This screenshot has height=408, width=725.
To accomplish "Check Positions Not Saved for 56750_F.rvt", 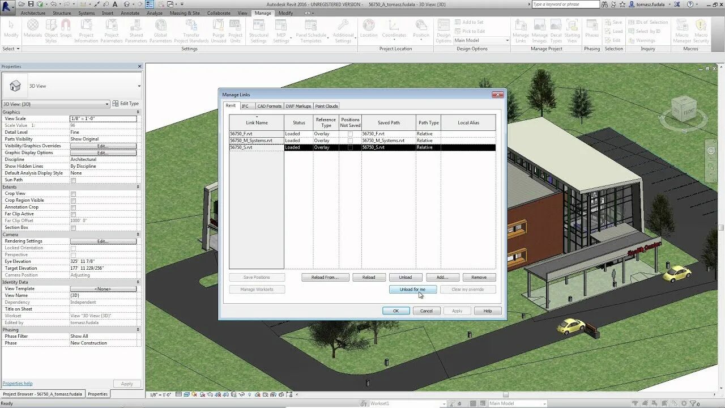I will point(350,134).
